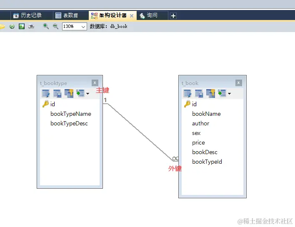
Task: Zoom in with the magnifier plus icon
Action: (46, 26)
